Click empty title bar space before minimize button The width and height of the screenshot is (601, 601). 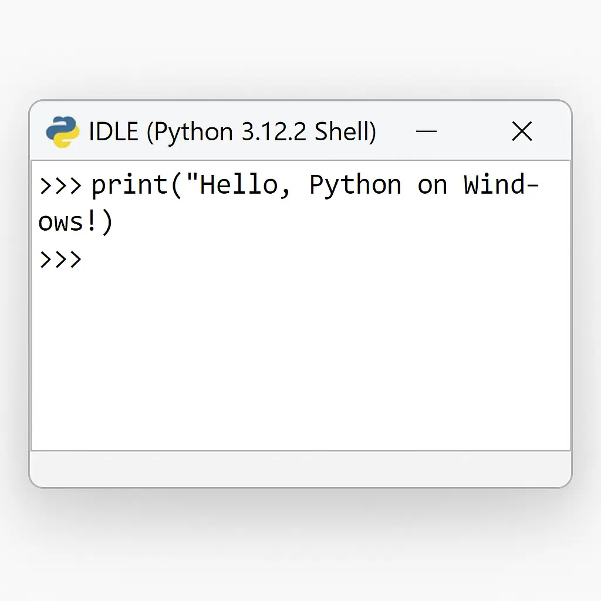coord(394,132)
